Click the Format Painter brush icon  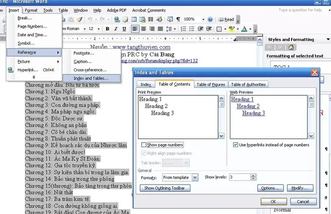80,19
